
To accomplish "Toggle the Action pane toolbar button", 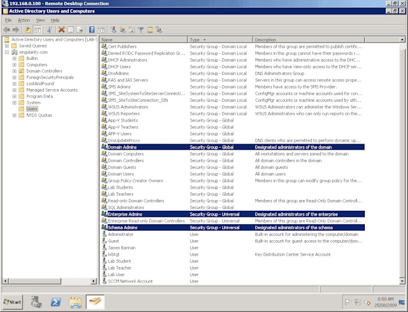I will (x=101, y=30).
